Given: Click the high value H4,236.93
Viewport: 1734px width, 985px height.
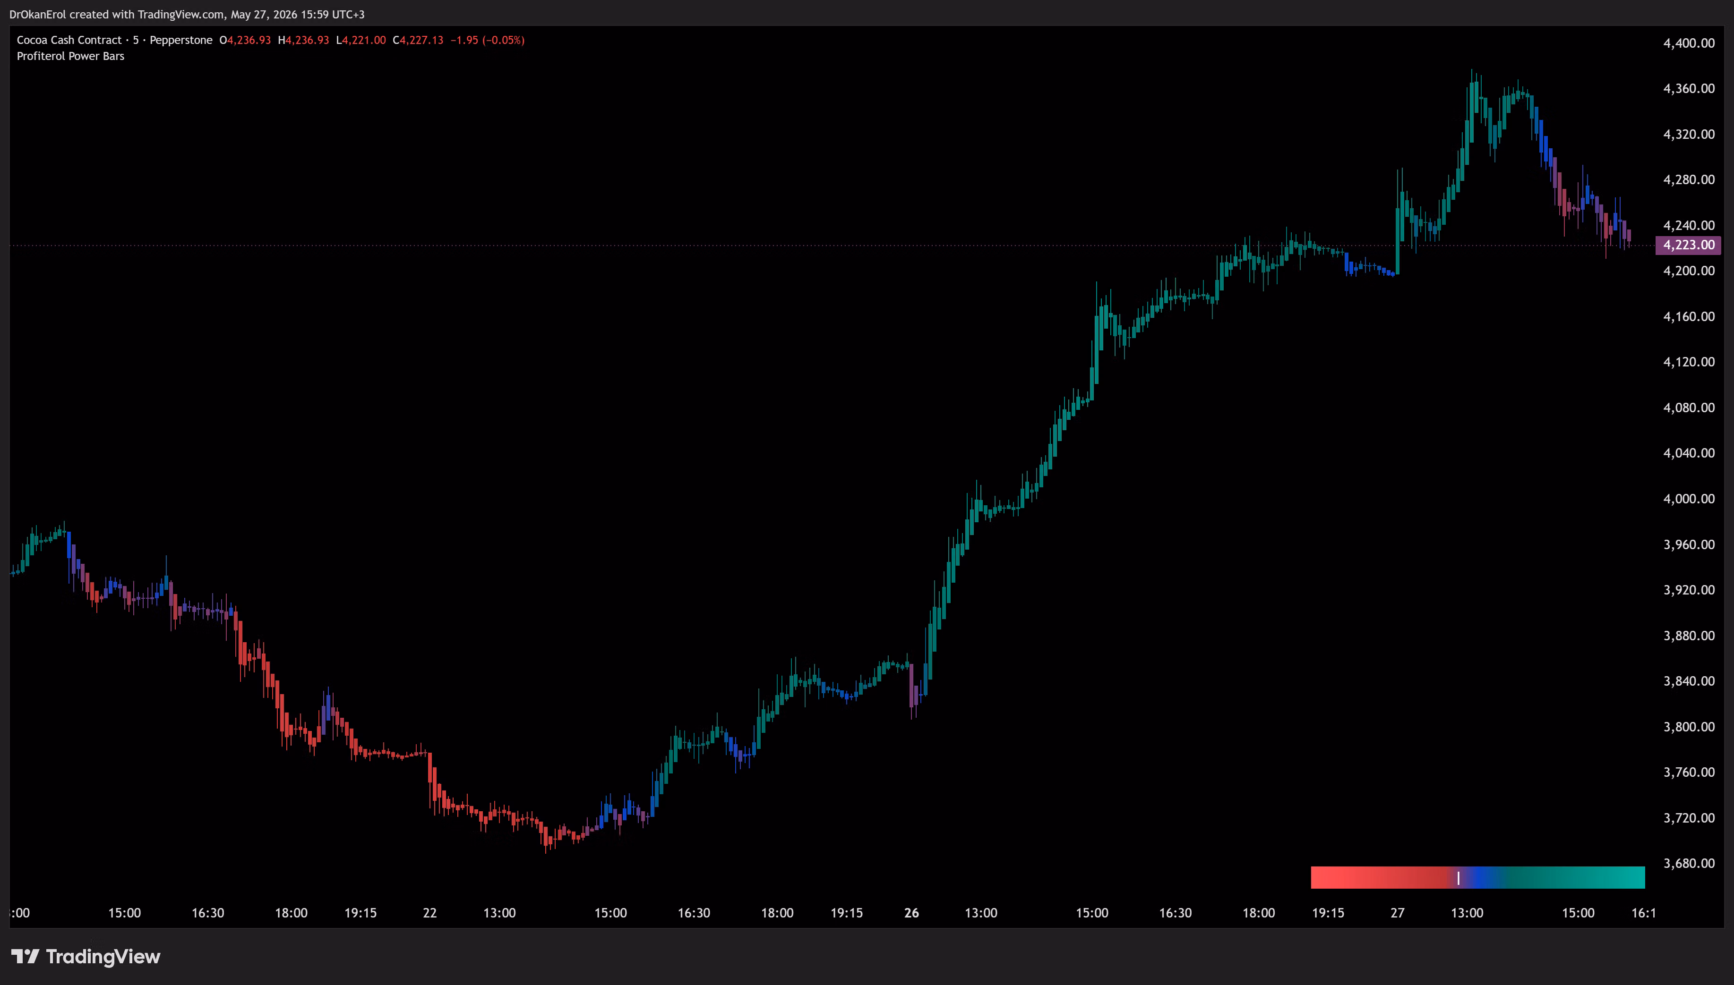Looking at the screenshot, I should 303,40.
